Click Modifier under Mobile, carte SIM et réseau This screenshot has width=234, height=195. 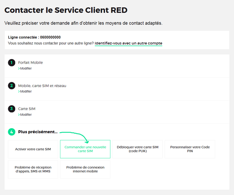(x=26, y=91)
